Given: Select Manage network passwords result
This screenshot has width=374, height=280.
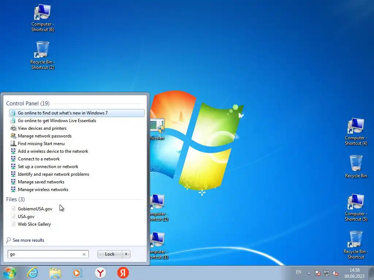Looking at the screenshot, I should [x=77, y=136].
